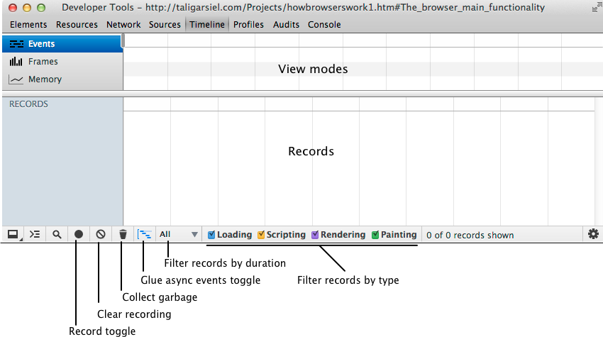Click the '0 of 0 records shown' status
Image resolution: width=603 pixels, height=337 pixels.
coord(470,235)
